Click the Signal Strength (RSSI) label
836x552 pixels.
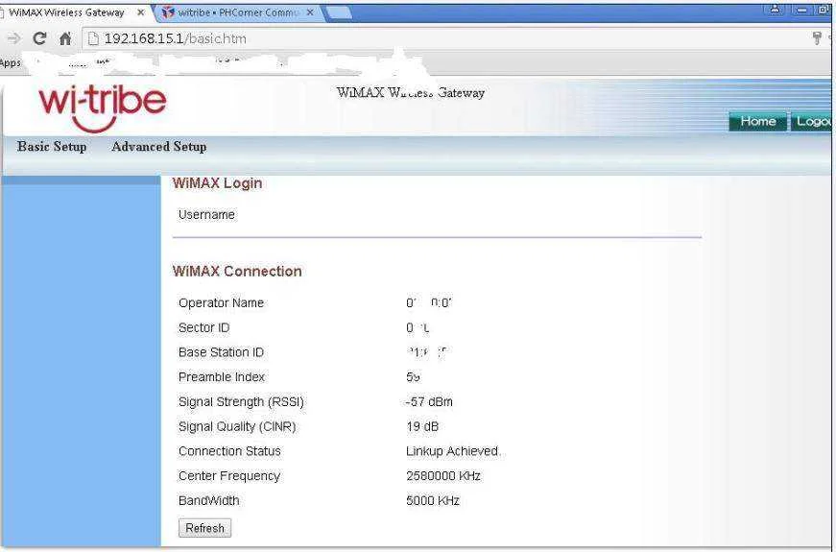[241, 401]
